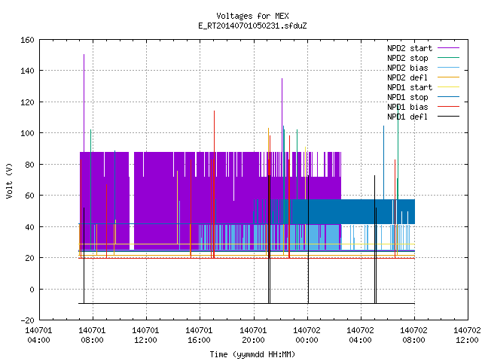This screenshot has height=361, width=482.
Task: Click the tallest purple spike near 150 volts
Action: click(84, 103)
